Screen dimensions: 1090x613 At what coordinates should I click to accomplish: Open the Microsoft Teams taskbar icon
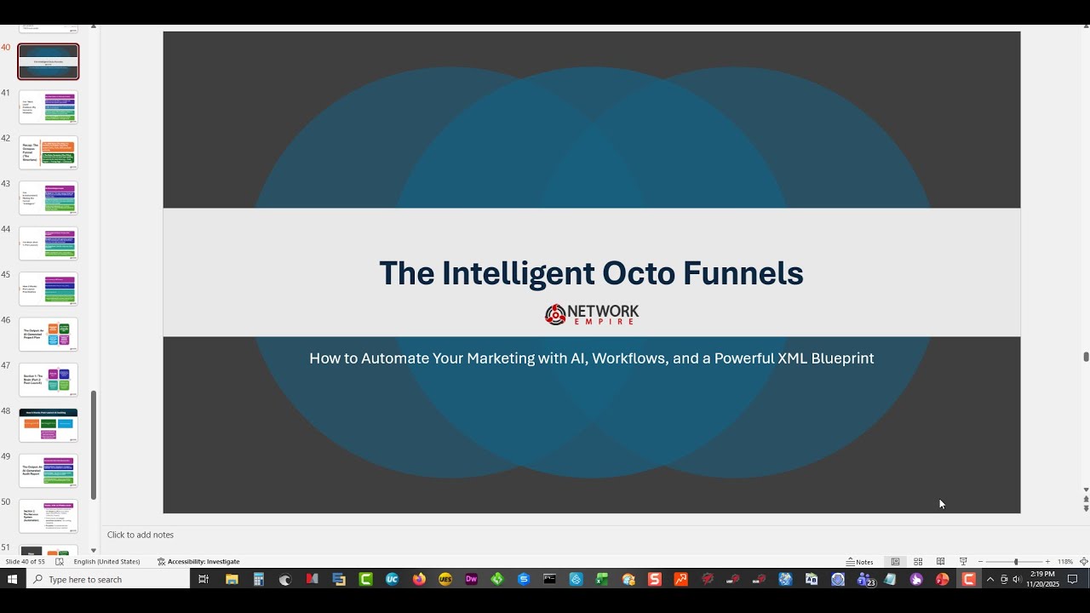(x=865, y=580)
